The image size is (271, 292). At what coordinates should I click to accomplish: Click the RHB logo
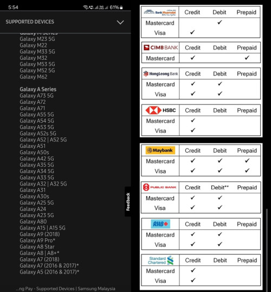point(160,224)
